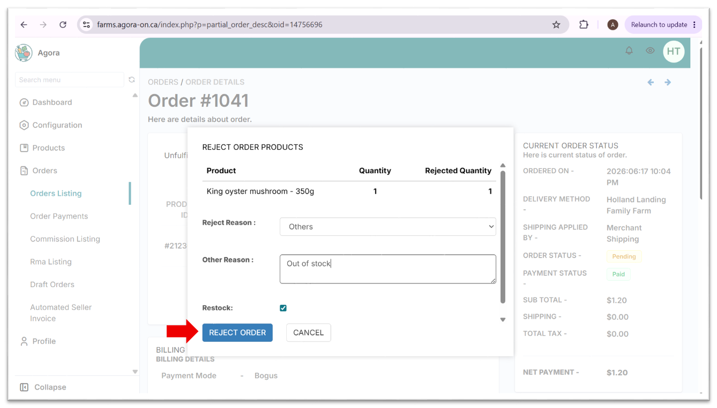Click Merchant Shipping value
This screenshot has width=717, height=408.
[624, 233]
